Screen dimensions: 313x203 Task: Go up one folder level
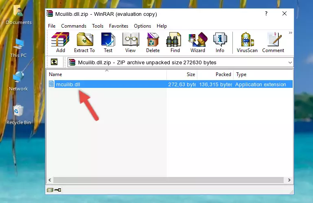[54, 62]
